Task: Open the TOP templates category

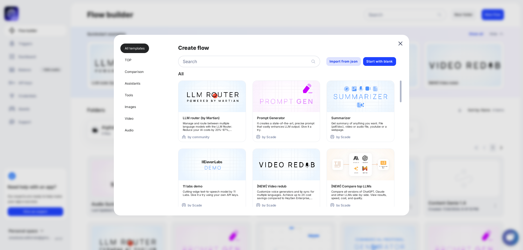Action: point(128,60)
